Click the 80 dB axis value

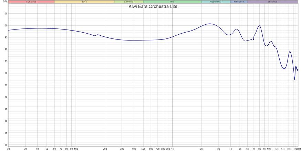6,73
